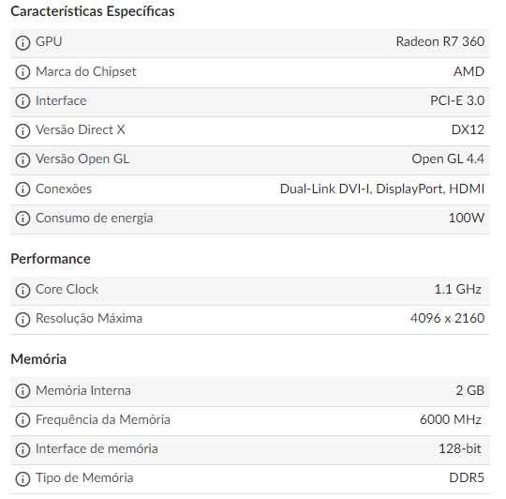Select the Dual-Link DVI-I, DisplayPort, HDMI text
This screenshot has width=506, height=499.
point(382,189)
